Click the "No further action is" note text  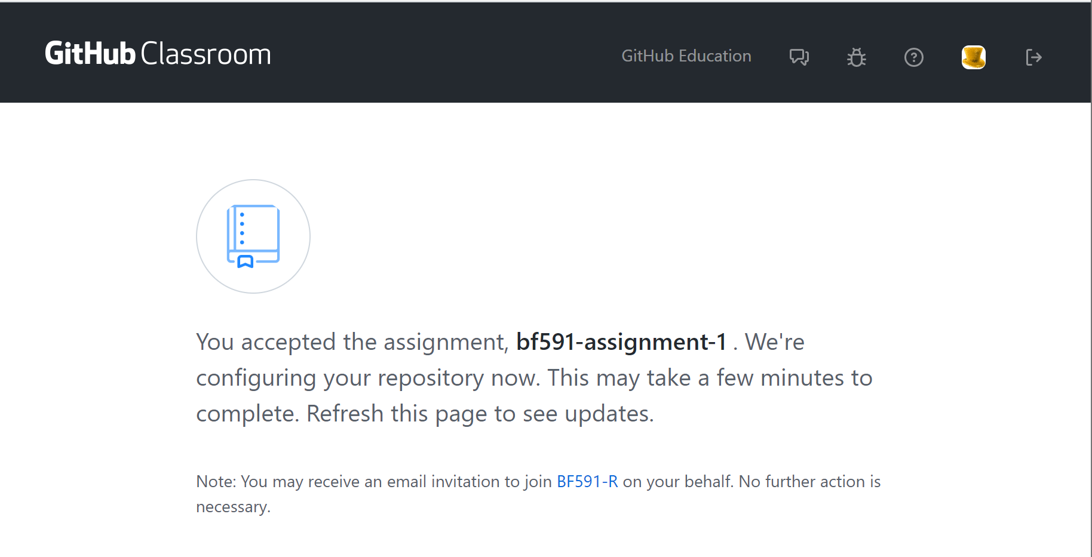[x=809, y=481]
